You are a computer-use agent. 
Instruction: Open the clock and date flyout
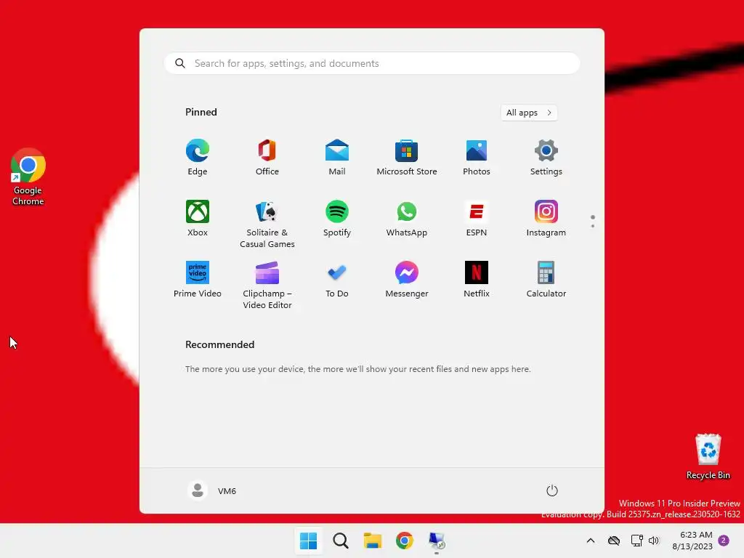click(692, 541)
